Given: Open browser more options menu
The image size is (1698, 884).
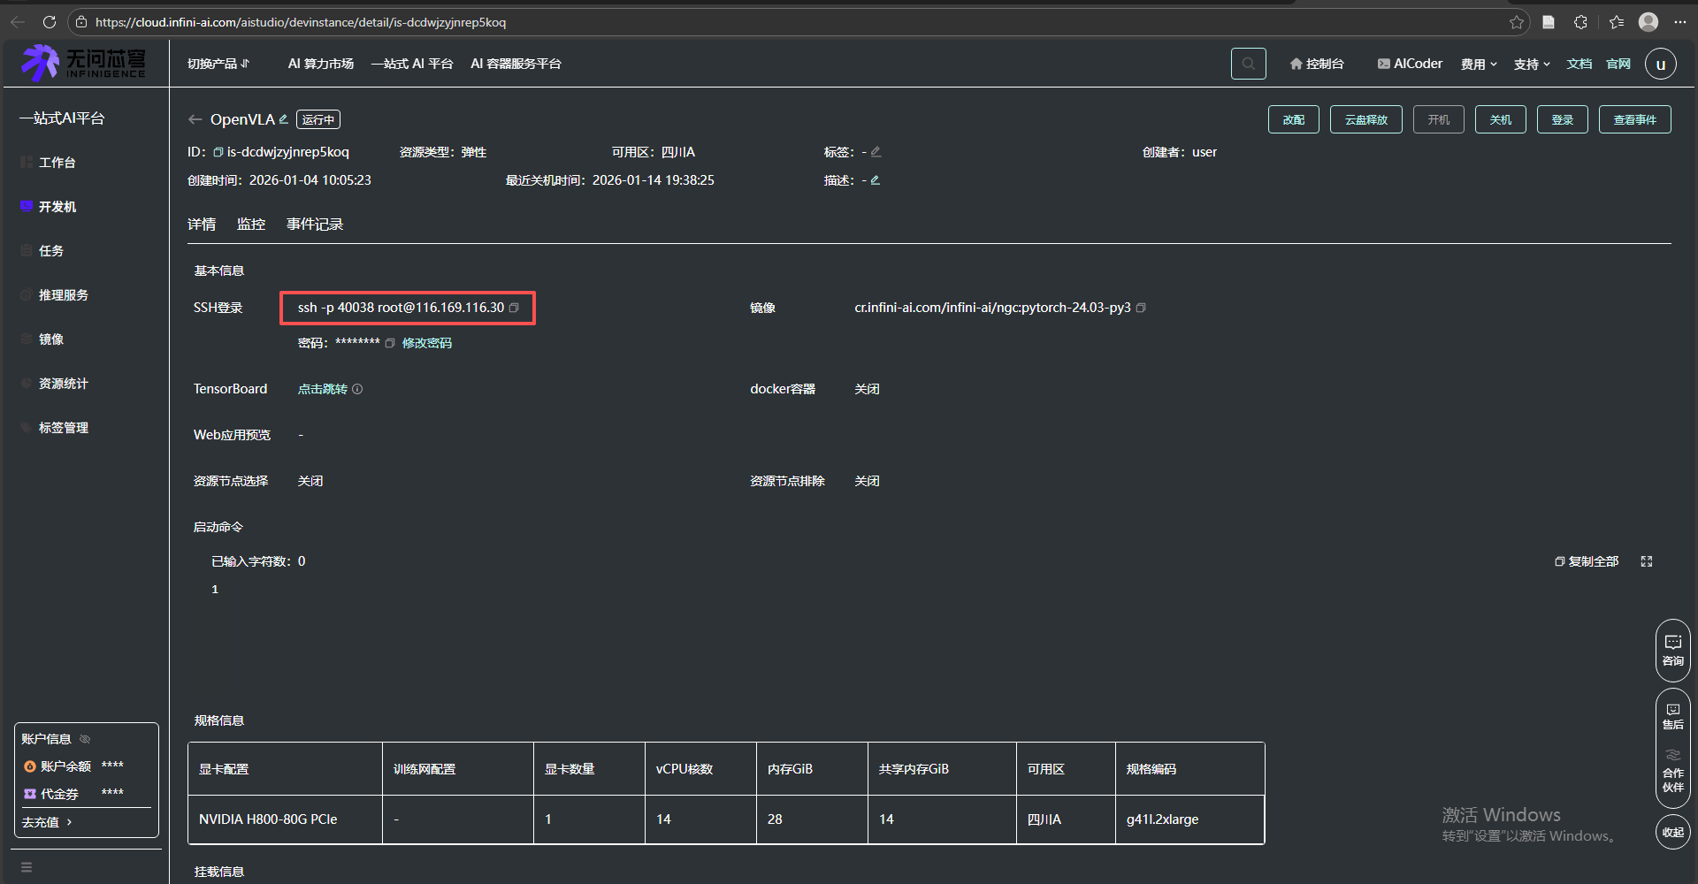Looking at the screenshot, I should pos(1680,22).
